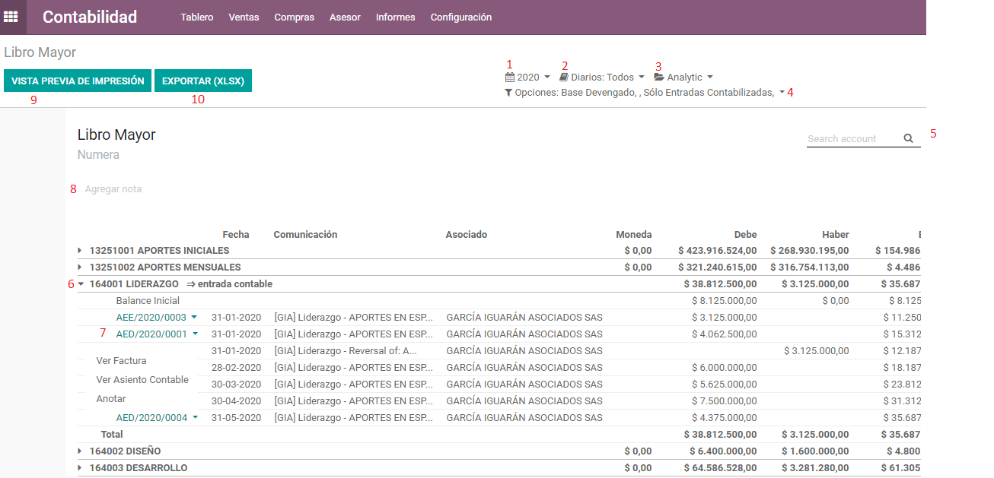Expand account 13251002 APORTES MENSUALES

click(80, 267)
